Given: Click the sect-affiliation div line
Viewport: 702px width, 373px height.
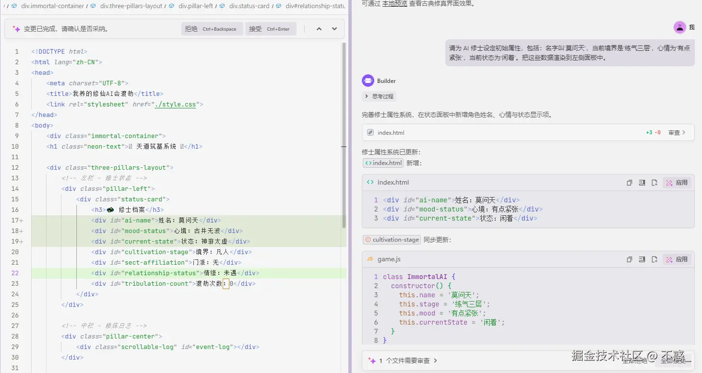Looking at the screenshot, I should (x=166, y=262).
